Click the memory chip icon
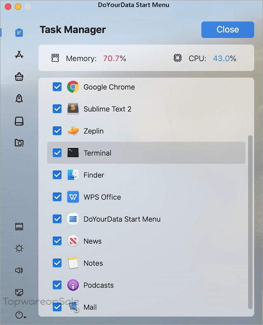Screen dimensions: 263x325 [55, 58]
